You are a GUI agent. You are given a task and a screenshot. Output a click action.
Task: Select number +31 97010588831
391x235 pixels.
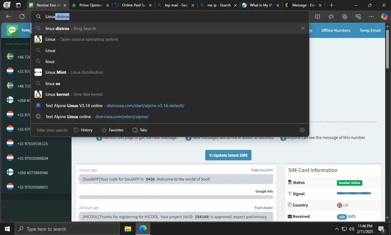click(32, 187)
